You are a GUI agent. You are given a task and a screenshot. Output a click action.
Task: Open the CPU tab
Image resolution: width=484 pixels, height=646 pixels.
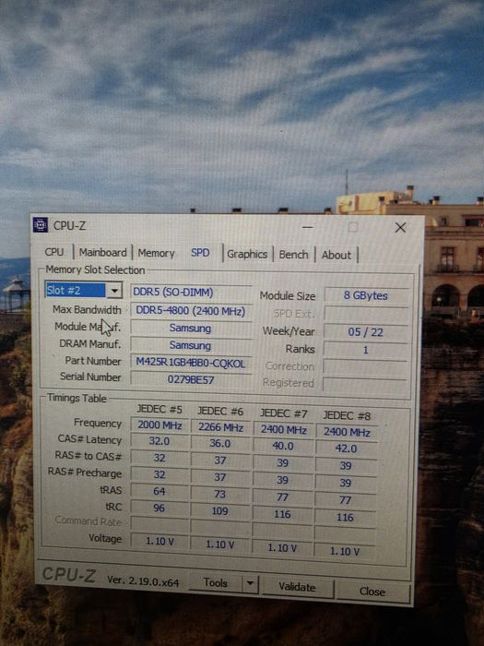point(54,252)
